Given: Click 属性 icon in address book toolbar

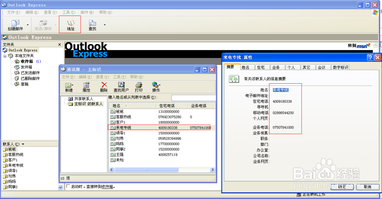Looking at the screenshot, I should [86, 87].
